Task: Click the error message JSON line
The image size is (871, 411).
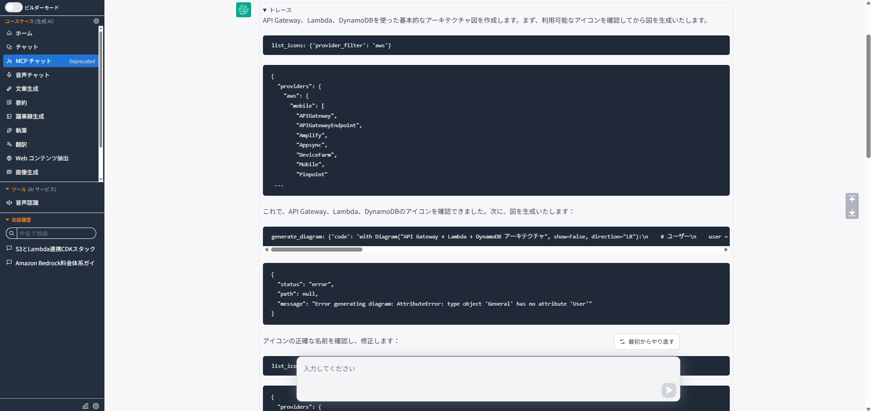Action: point(435,304)
